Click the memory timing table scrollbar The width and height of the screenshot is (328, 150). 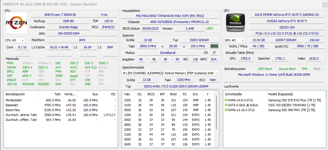216,112
